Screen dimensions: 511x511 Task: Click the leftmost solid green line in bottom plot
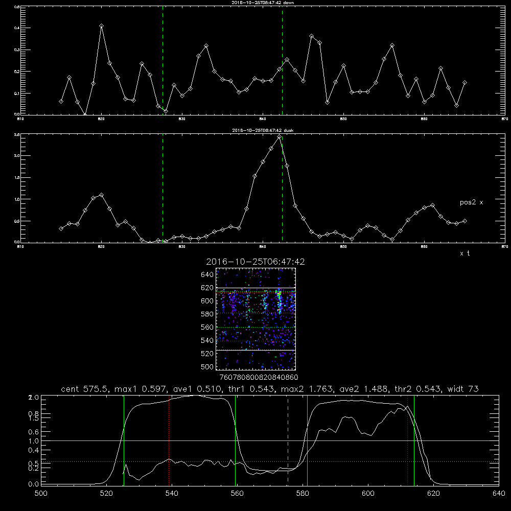click(x=124, y=440)
